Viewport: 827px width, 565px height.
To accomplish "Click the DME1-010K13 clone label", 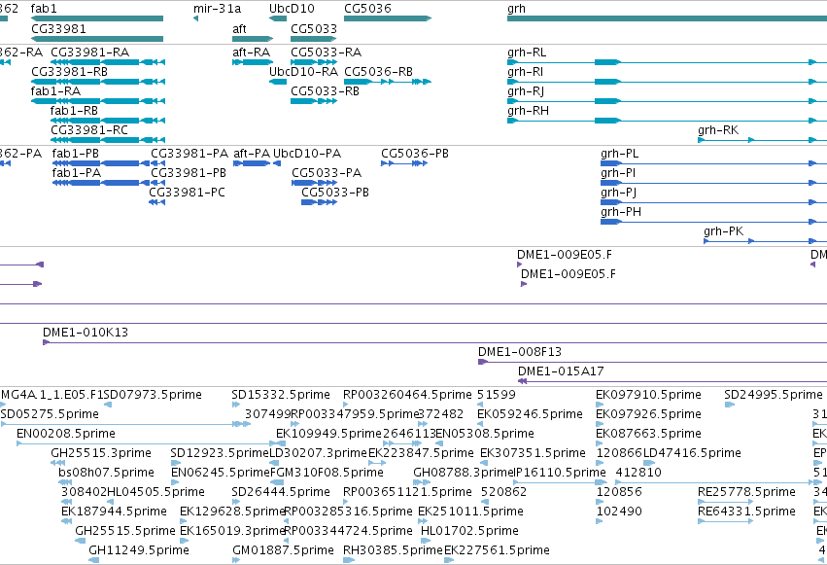I will [86, 333].
